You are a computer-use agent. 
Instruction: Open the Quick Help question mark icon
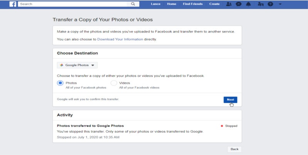[x=271, y=4]
